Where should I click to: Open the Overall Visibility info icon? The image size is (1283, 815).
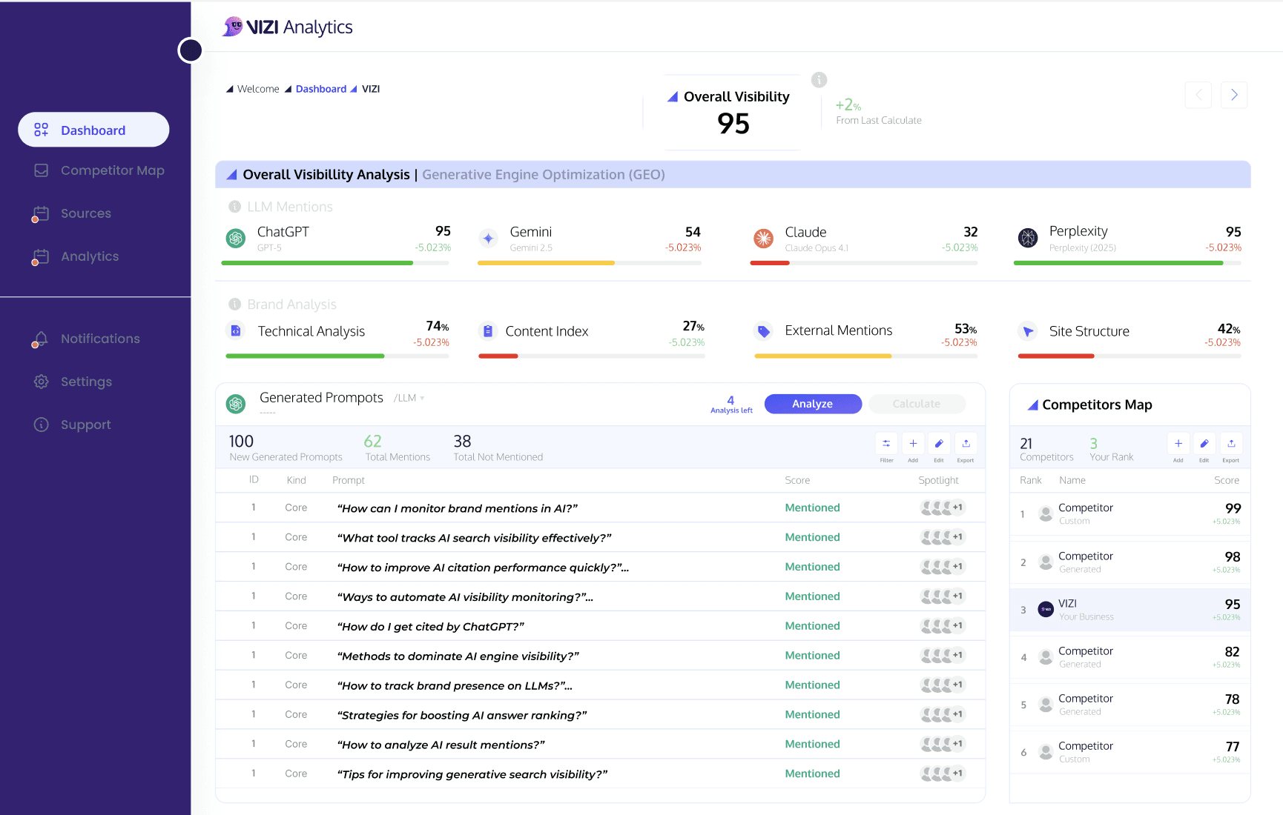(x=819, y=80)
